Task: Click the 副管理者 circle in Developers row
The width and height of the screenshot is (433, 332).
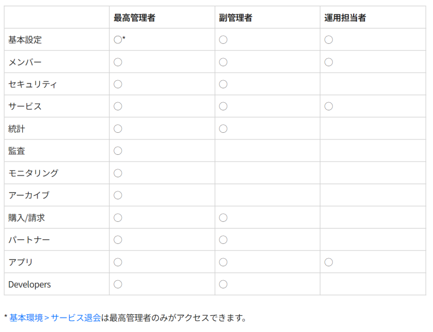Action: [223, 284]
